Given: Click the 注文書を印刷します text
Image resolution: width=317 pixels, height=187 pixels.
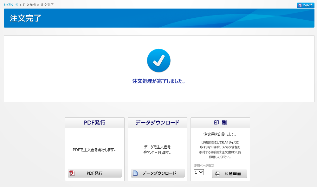Looking at the screenshot, I should coord(220,134).
